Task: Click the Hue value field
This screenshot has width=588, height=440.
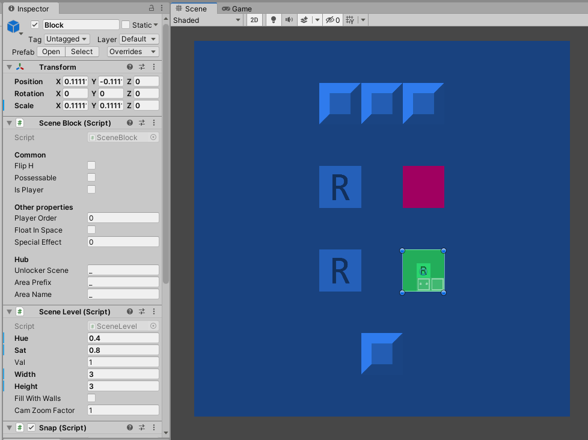Action: 123,338
